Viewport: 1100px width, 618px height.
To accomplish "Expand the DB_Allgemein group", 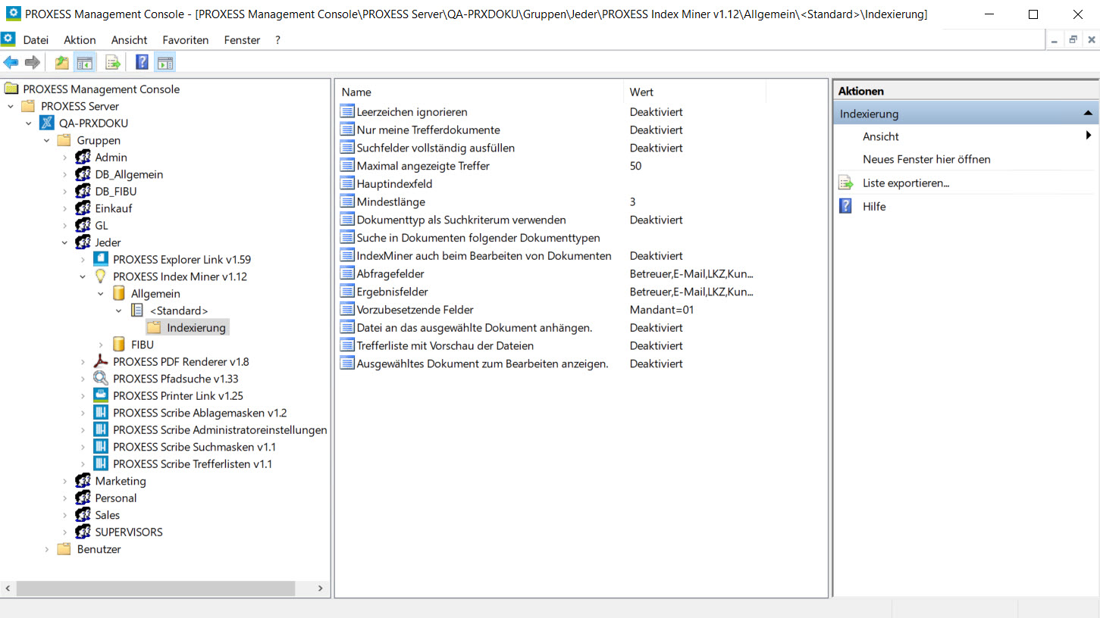I will pos(65,174).
